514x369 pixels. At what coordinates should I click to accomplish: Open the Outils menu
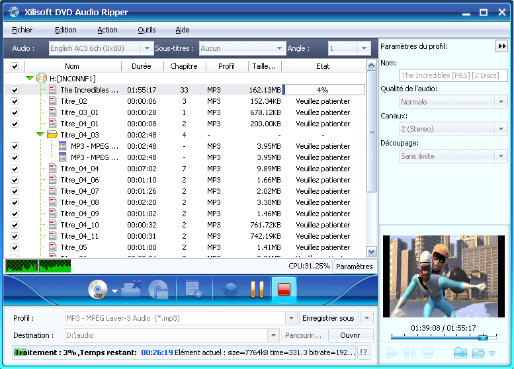click(x=147, y=30)
